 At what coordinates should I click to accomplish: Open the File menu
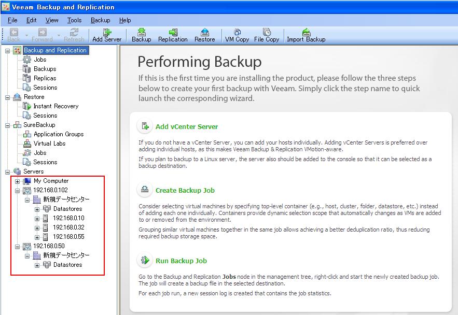pos(12,20)
